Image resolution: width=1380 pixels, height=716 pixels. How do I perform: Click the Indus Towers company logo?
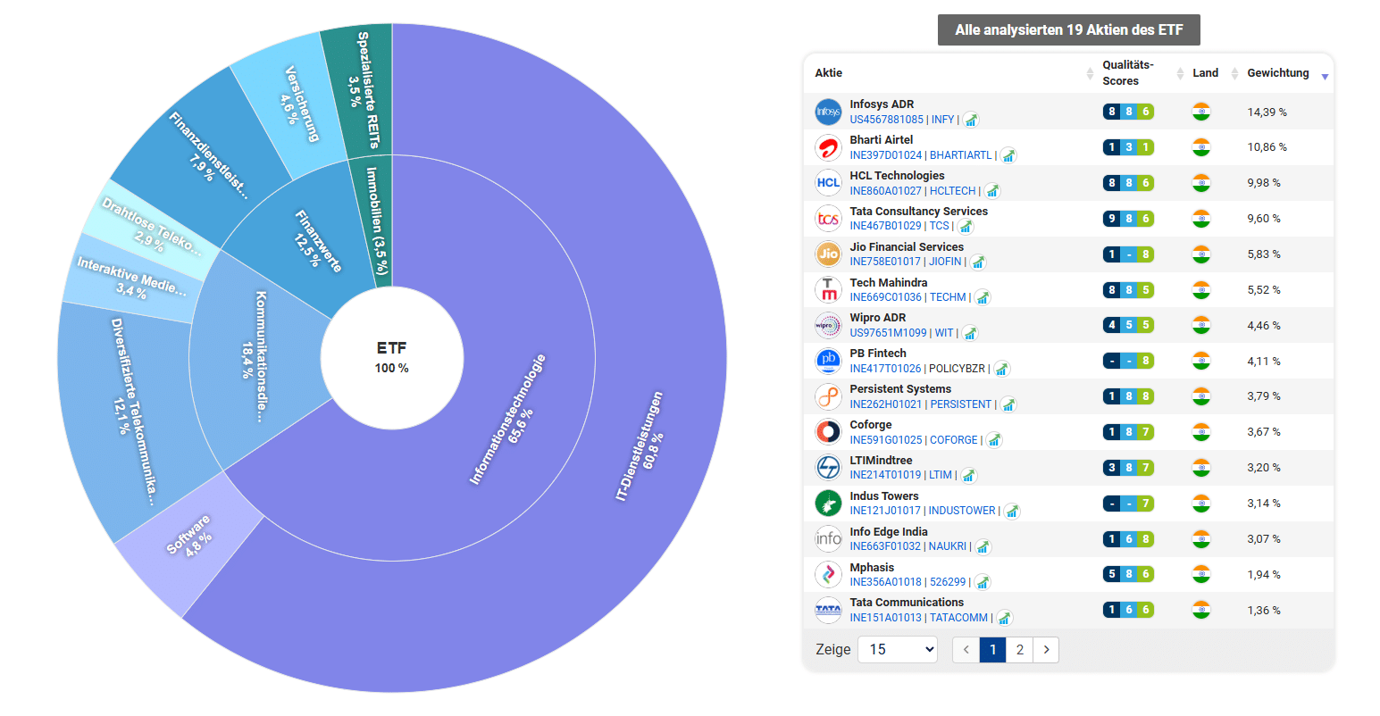click(x=828, y=504)
